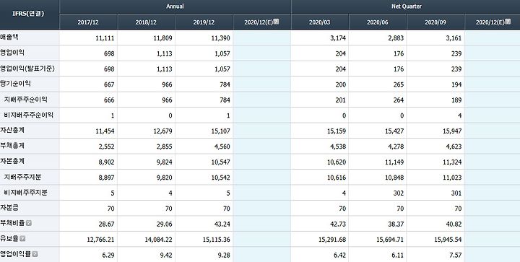Select the 비지배주주지분 sub-row label
Screen dimensions: 520x262
tap(26, 193)
